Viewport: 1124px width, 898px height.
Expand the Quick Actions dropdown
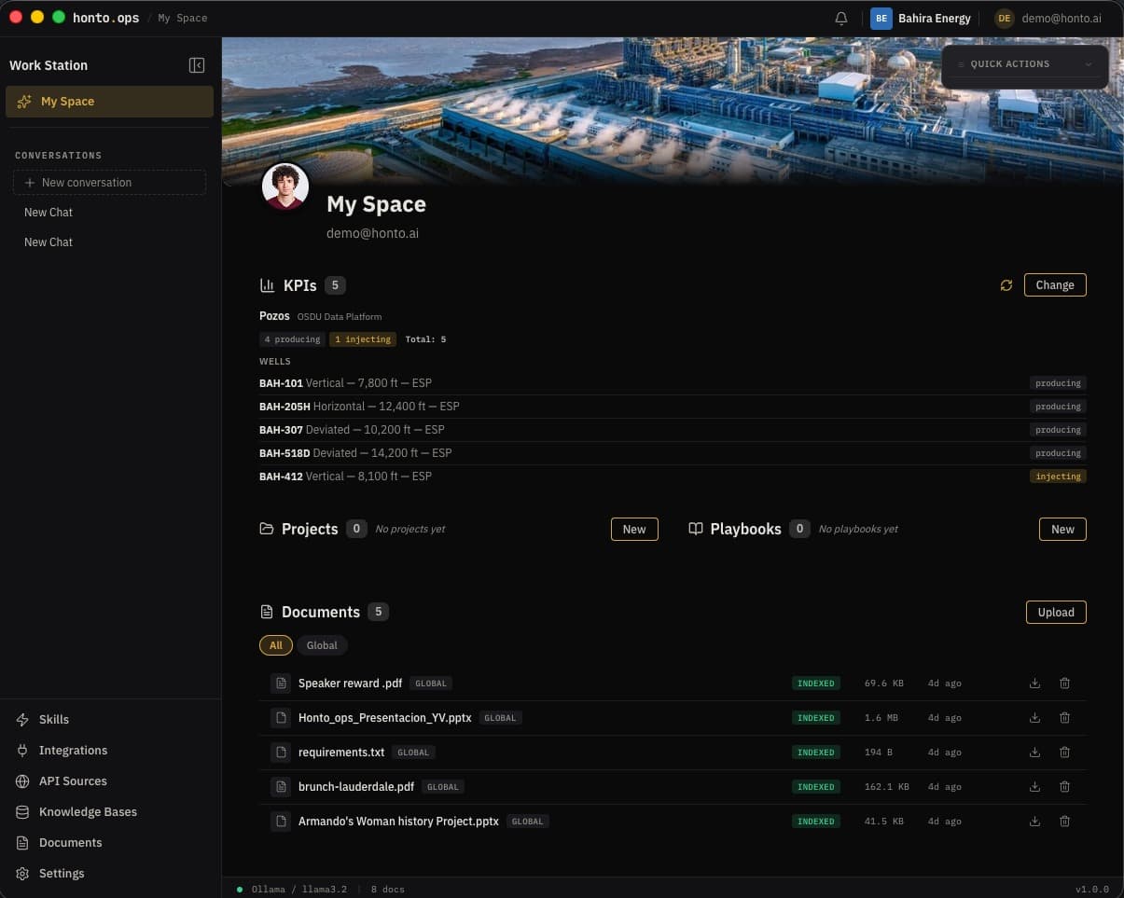(x=1023, y=63)
